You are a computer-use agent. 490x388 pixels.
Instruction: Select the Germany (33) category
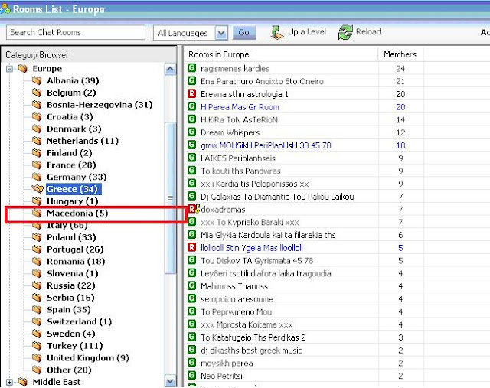(77, 177)
